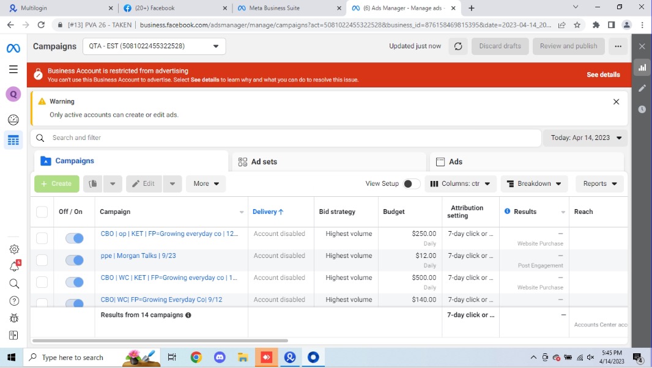Click the green Create button

coord(56,183)
